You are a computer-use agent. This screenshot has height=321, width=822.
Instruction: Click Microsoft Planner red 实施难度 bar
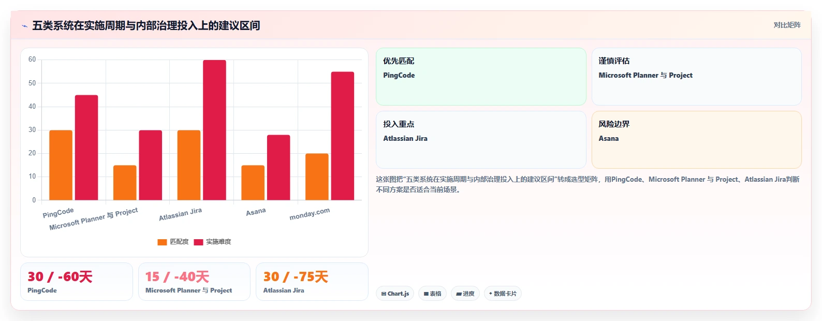pos(150,165)
